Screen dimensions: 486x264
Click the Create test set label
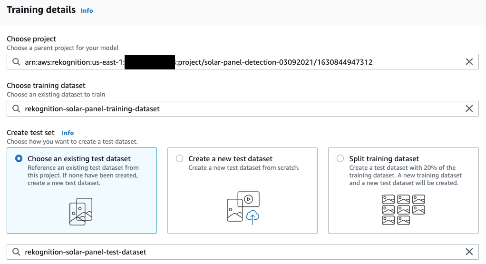point(31,133)
